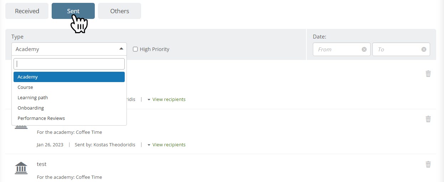
Task: Delete the first notification with trash icon
Action: [x=428, y=74]
